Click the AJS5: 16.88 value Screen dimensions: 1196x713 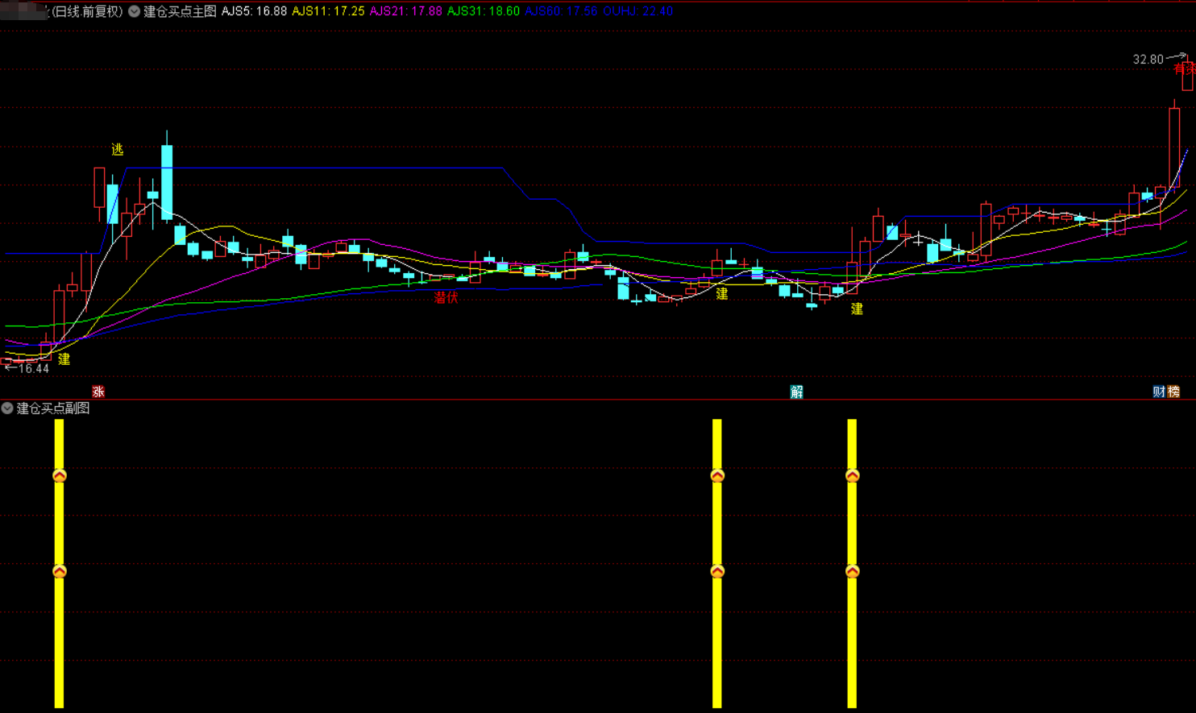click(254, 11)
